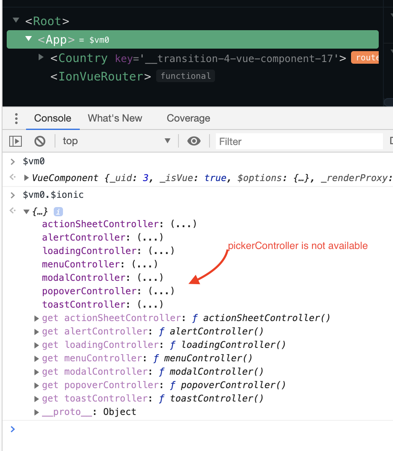Image resolution: width=393 pixels, height=451 pixels.
Task: Collapse the Root component node
Action: (15, 20)
